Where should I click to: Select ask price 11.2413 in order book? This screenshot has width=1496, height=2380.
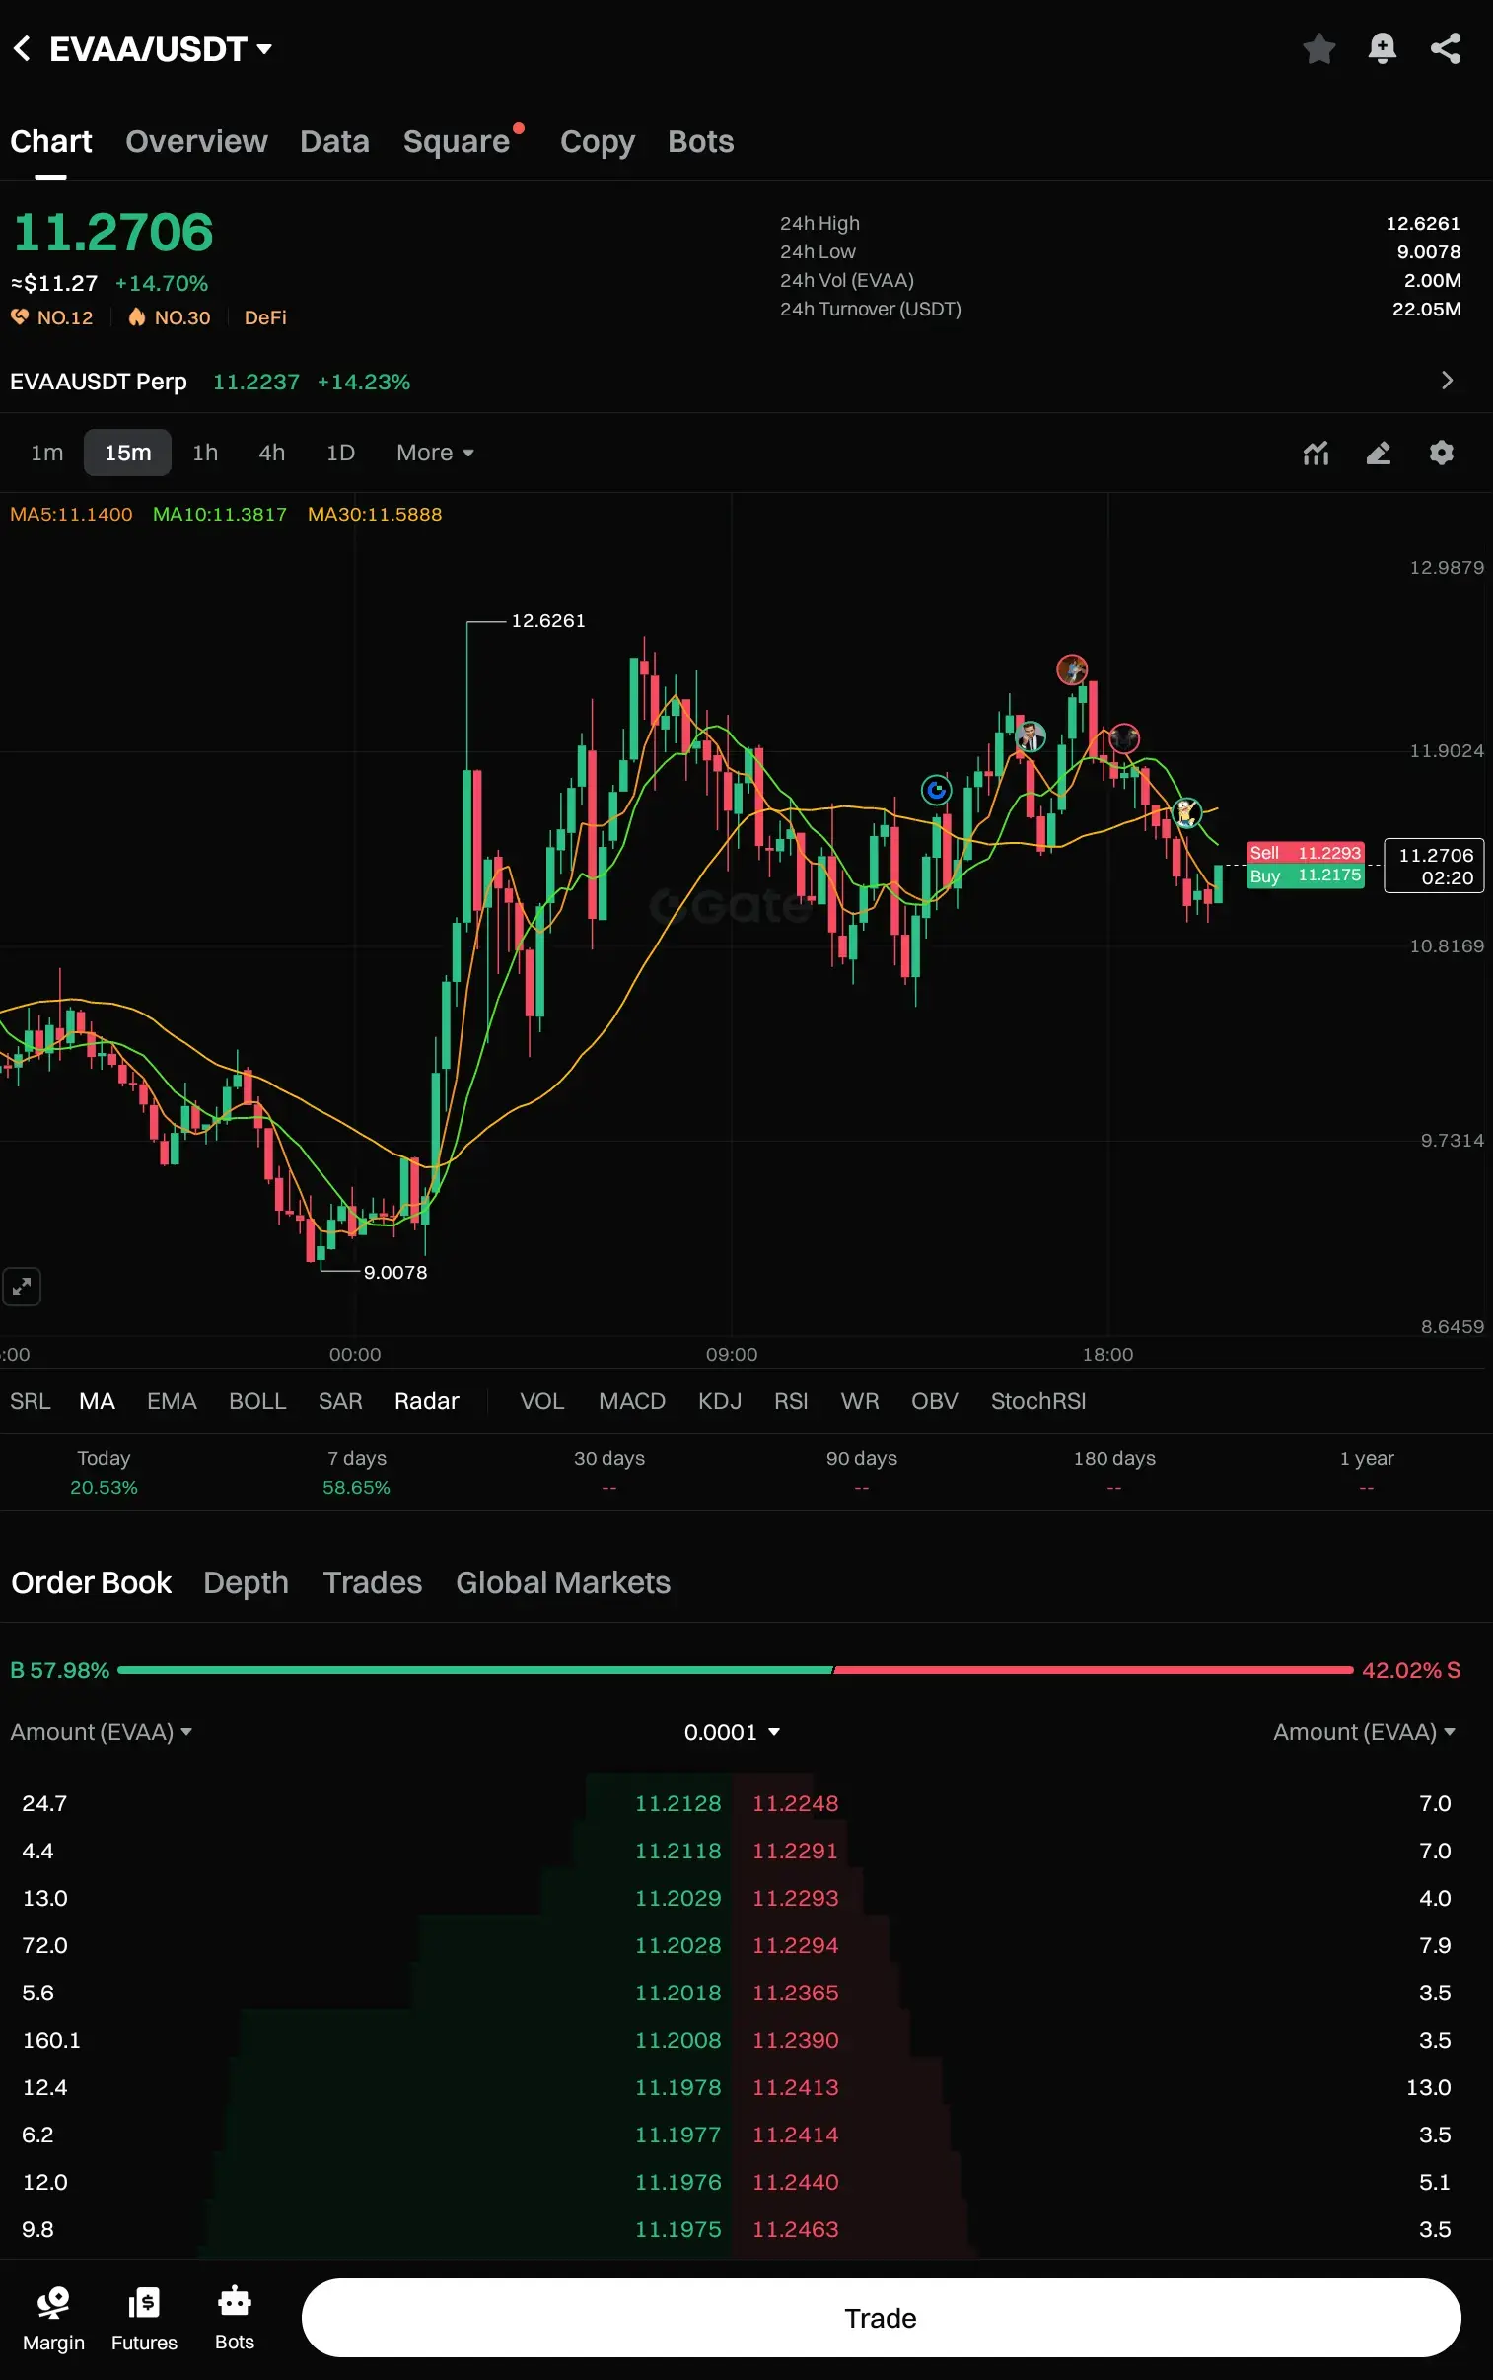point(795,2087)
